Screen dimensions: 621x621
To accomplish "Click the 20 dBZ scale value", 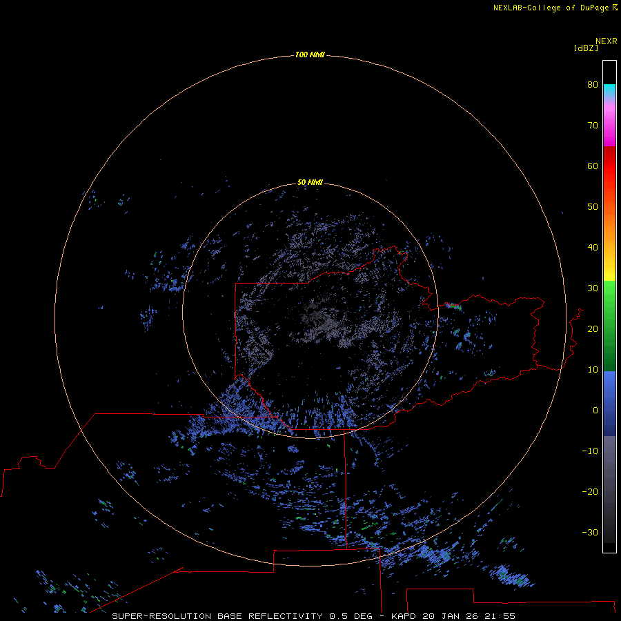I will (x=593, y=329).
